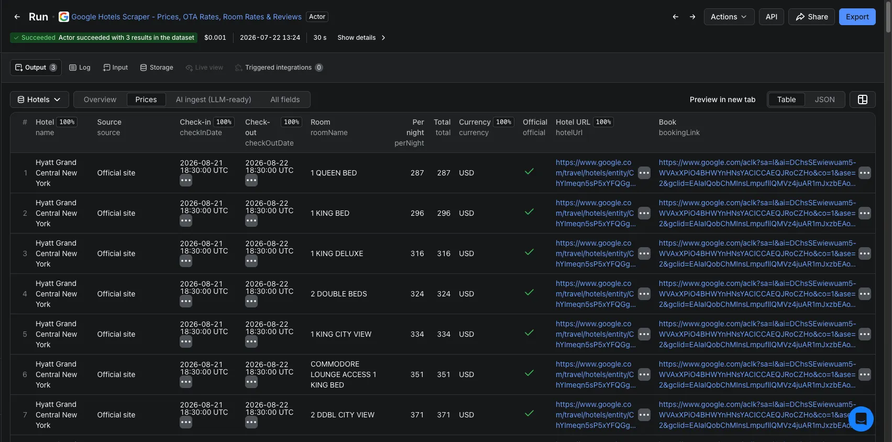Expand hotel URL ellipsis for COMMODORE LOUNGE row
Screen dimensions: 892x442
click(x=644, y=374)
